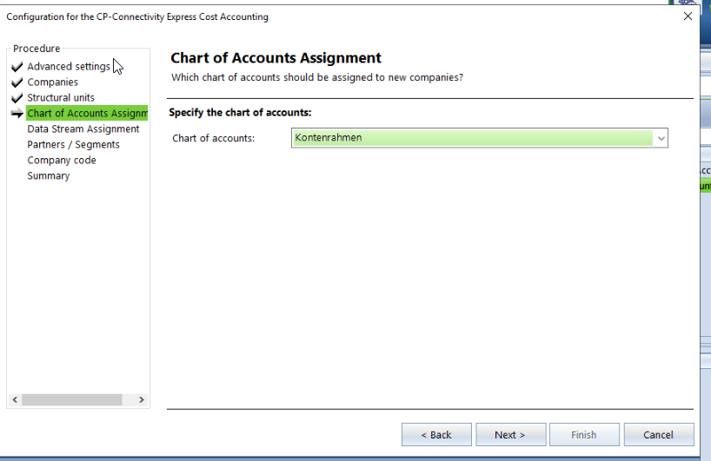Viewport: 711px width, 461px height.
Task: Select the highlighted Chart of Accounts Assignment step
Action: coord(87,114)
